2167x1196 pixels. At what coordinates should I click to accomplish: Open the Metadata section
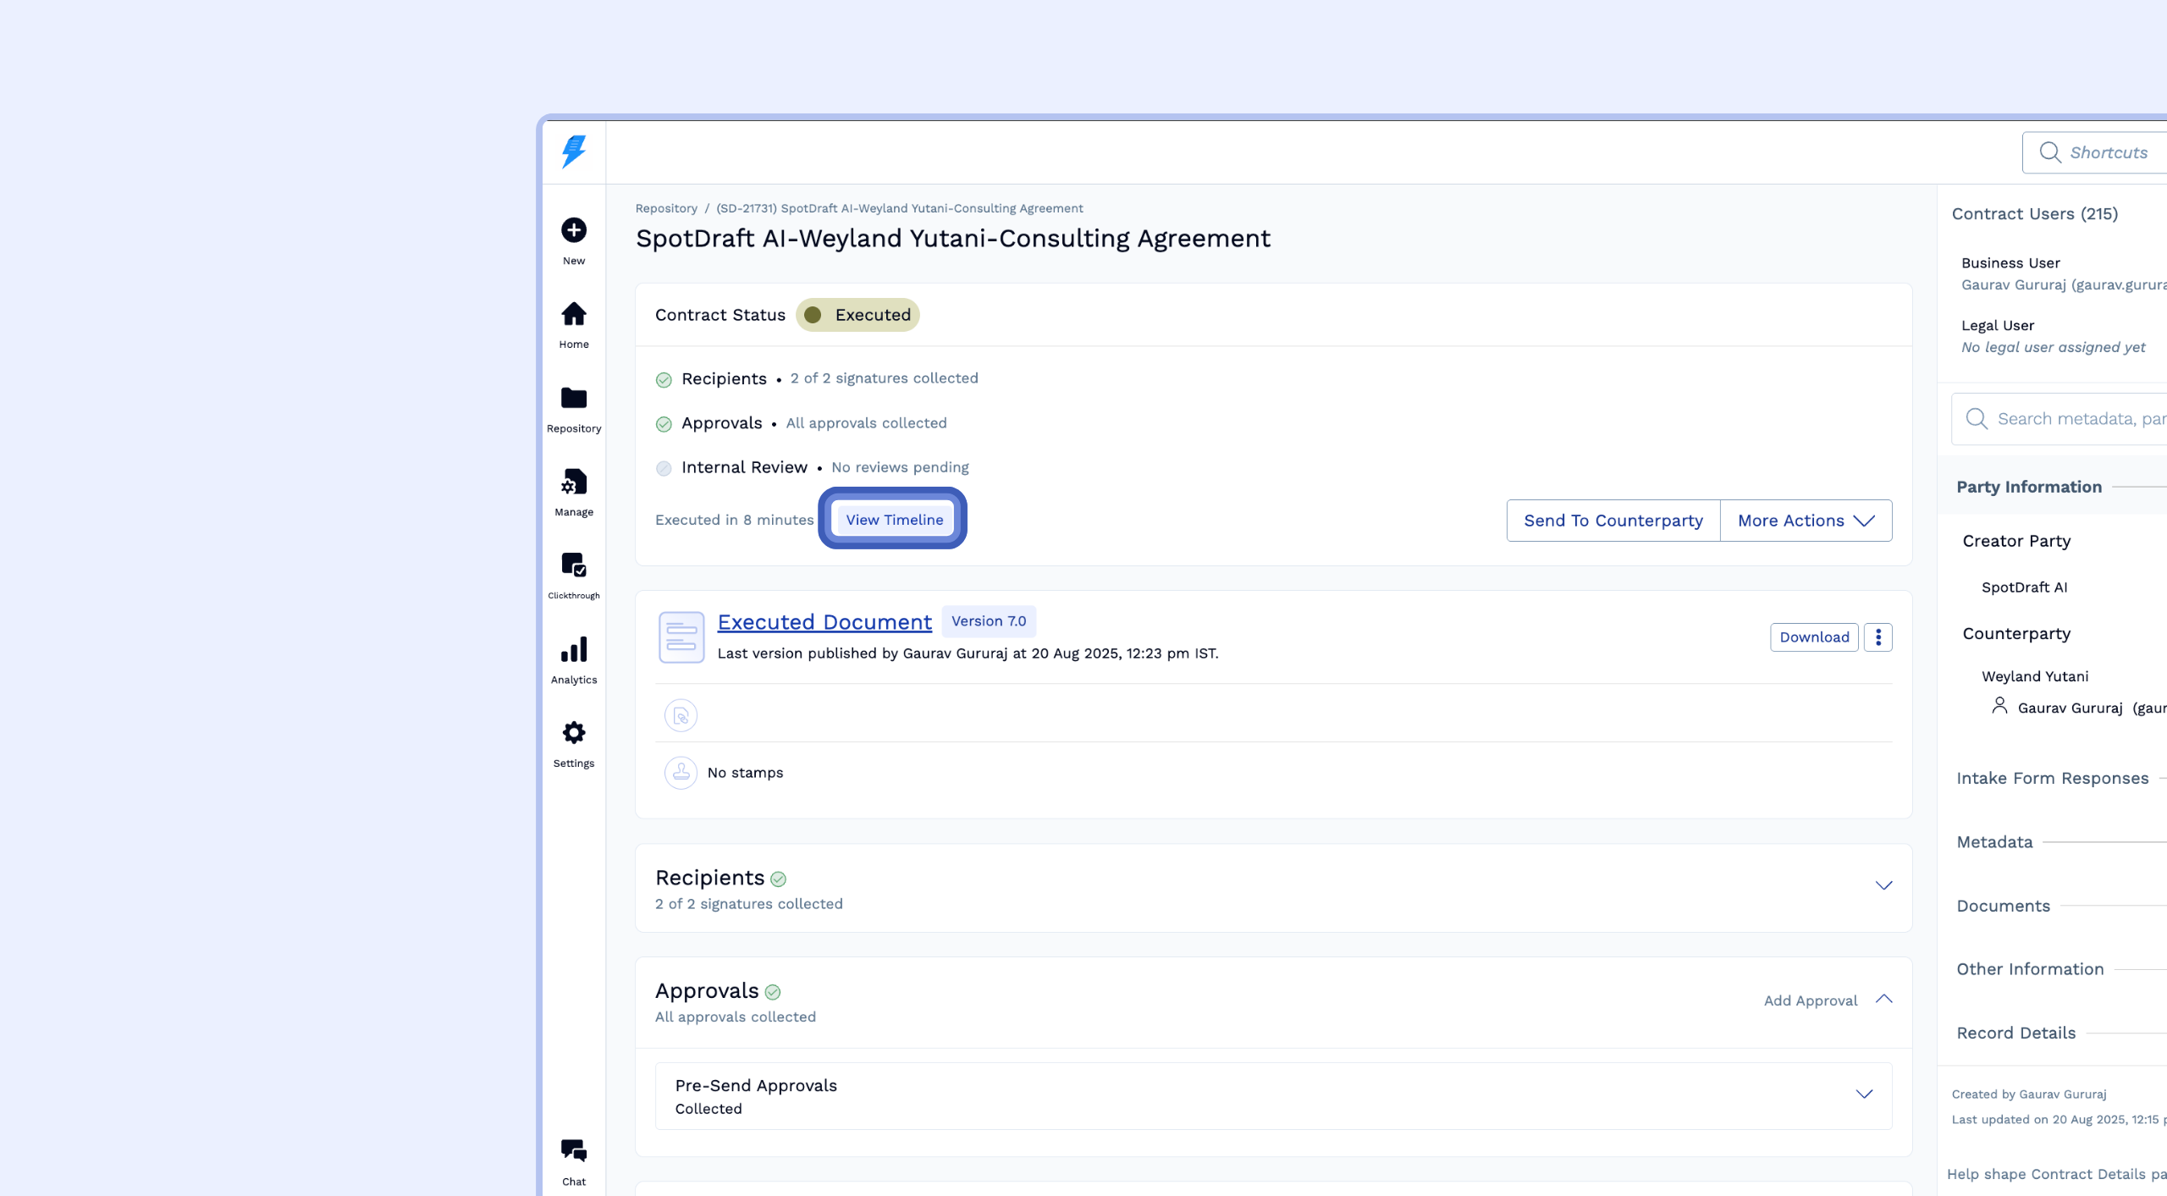point(1994,842)
